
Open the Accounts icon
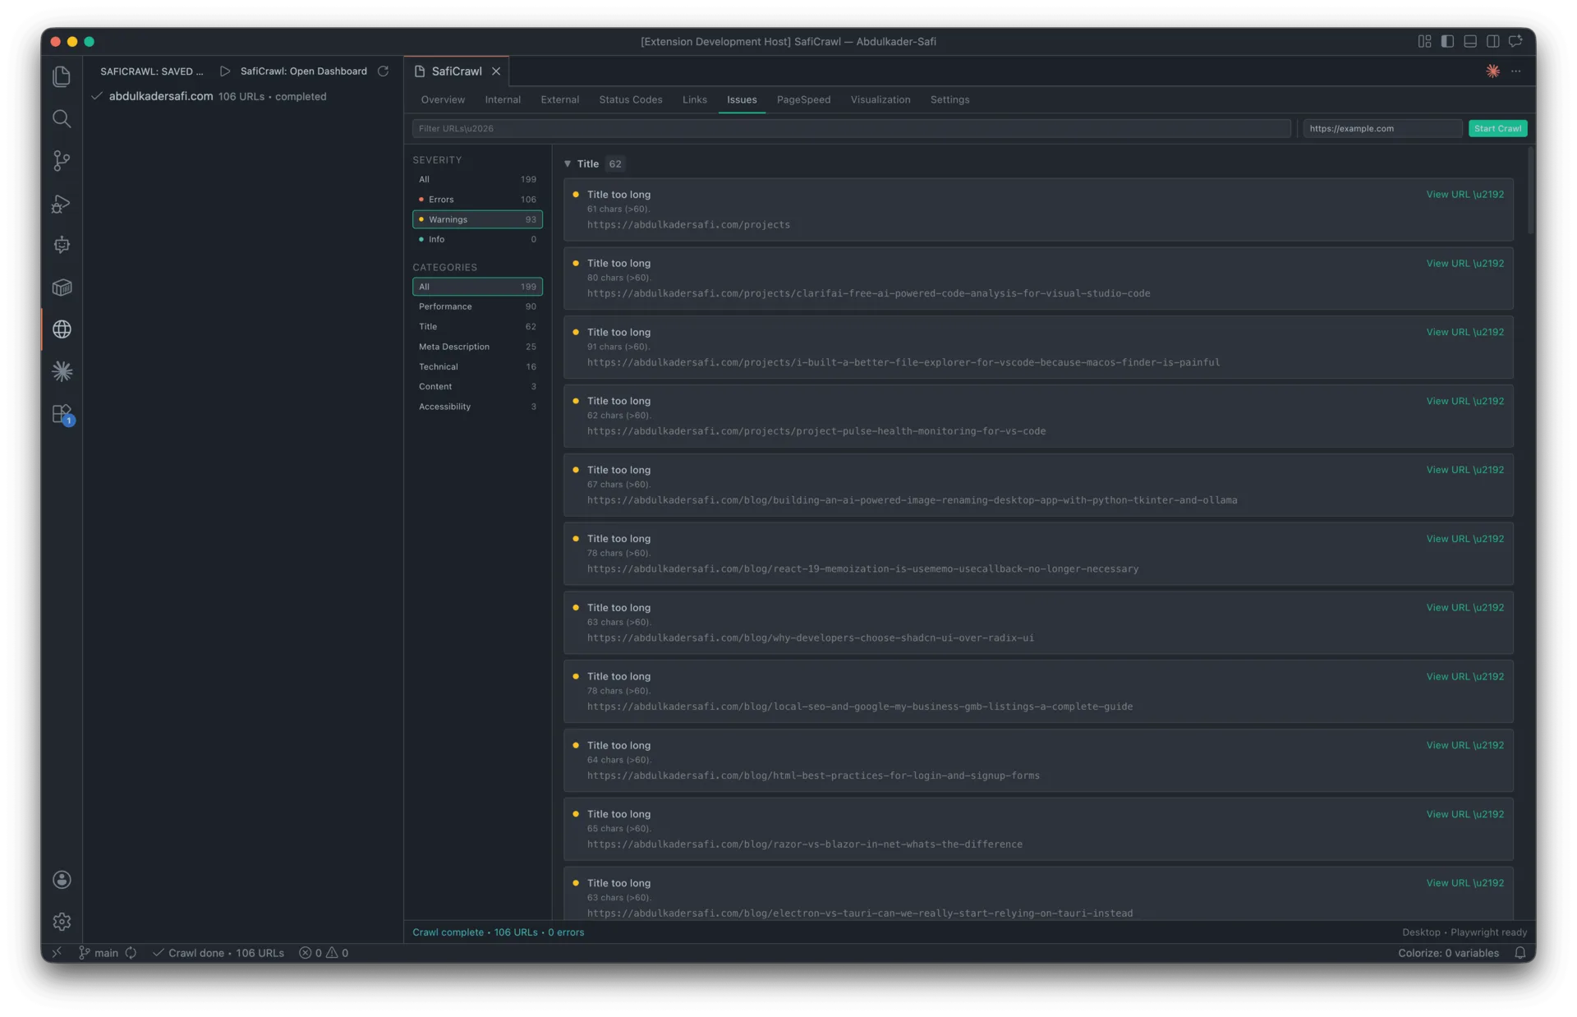click(62, 880)
